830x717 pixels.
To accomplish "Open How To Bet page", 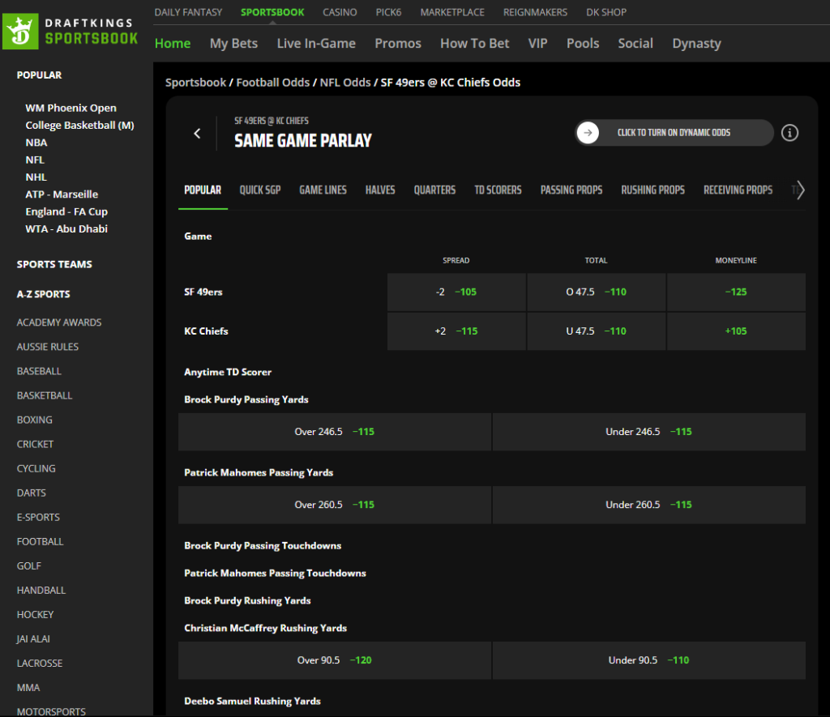I will tap(474, 44).
